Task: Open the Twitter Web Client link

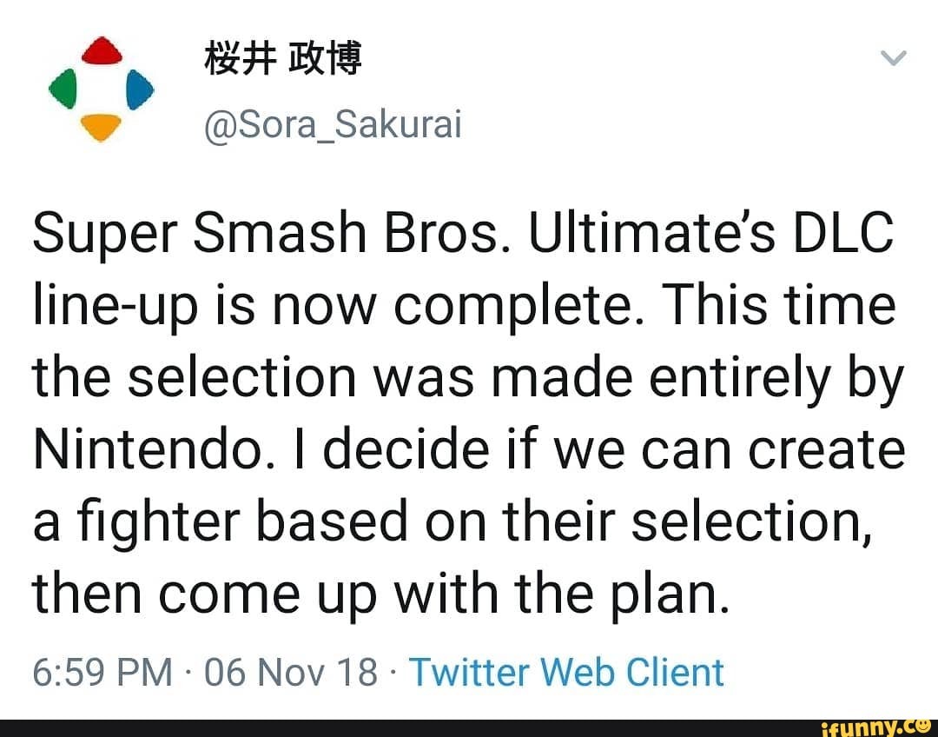Action: [569, 672]
